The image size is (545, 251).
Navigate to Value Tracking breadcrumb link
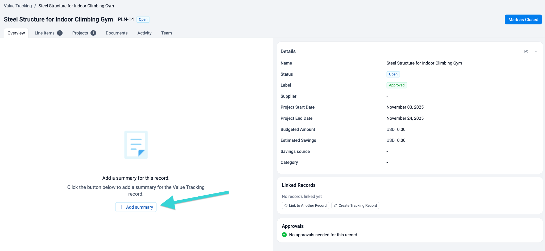(x=18, y=6)
